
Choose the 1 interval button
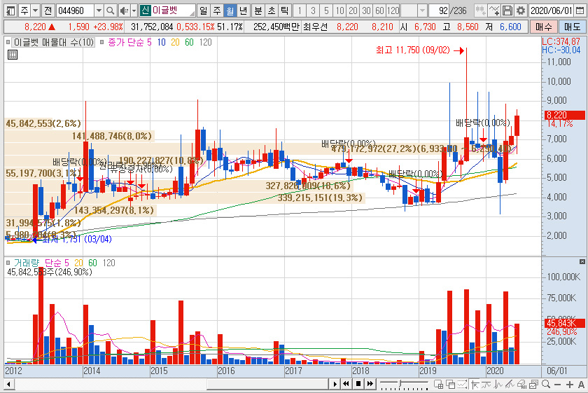click(300, 11)
